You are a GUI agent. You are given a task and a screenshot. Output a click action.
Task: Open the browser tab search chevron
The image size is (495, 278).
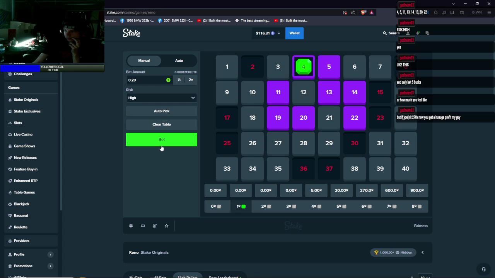pos(453,4)
